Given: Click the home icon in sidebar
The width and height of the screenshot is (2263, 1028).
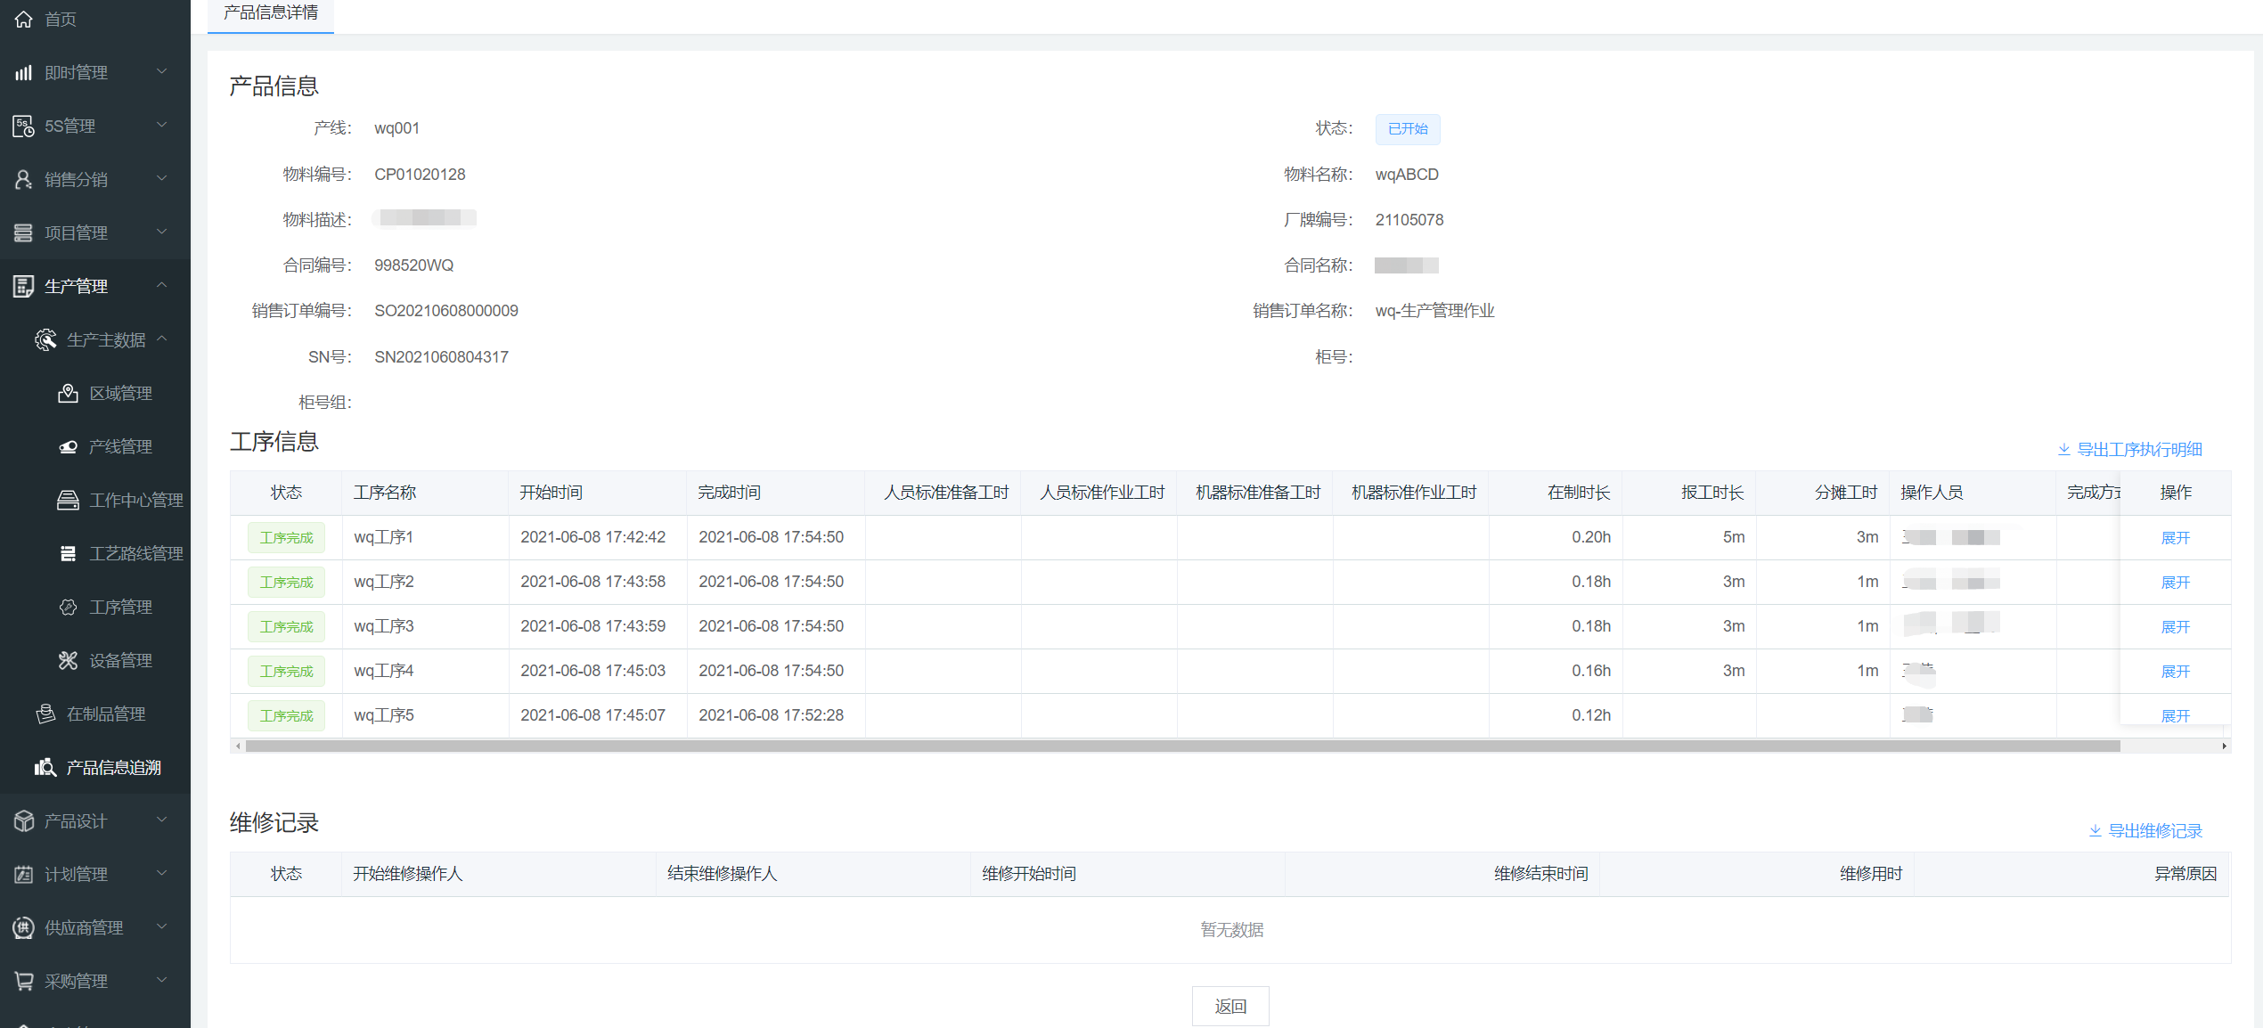Looking at the screenshot, I should (24, 19).
